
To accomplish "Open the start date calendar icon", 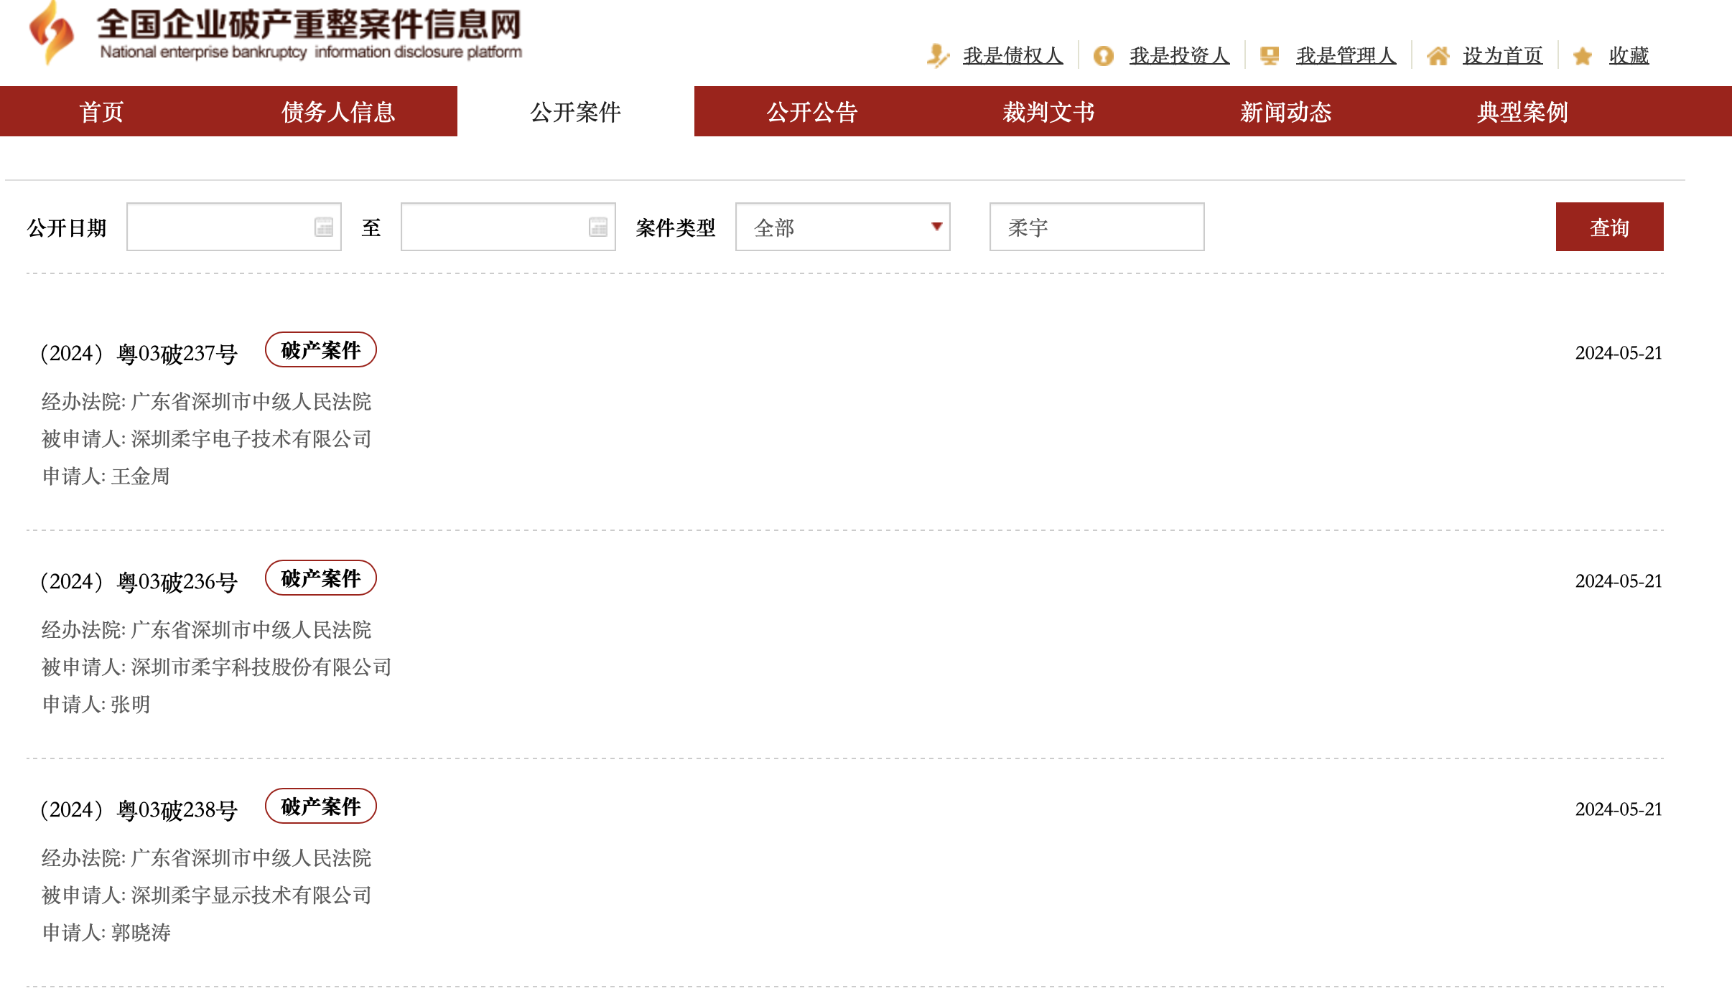I will click(x=324, y=227).
